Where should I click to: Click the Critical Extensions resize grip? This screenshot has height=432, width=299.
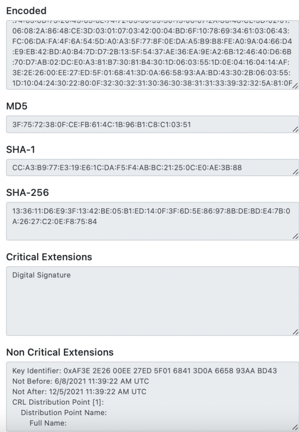295,332
